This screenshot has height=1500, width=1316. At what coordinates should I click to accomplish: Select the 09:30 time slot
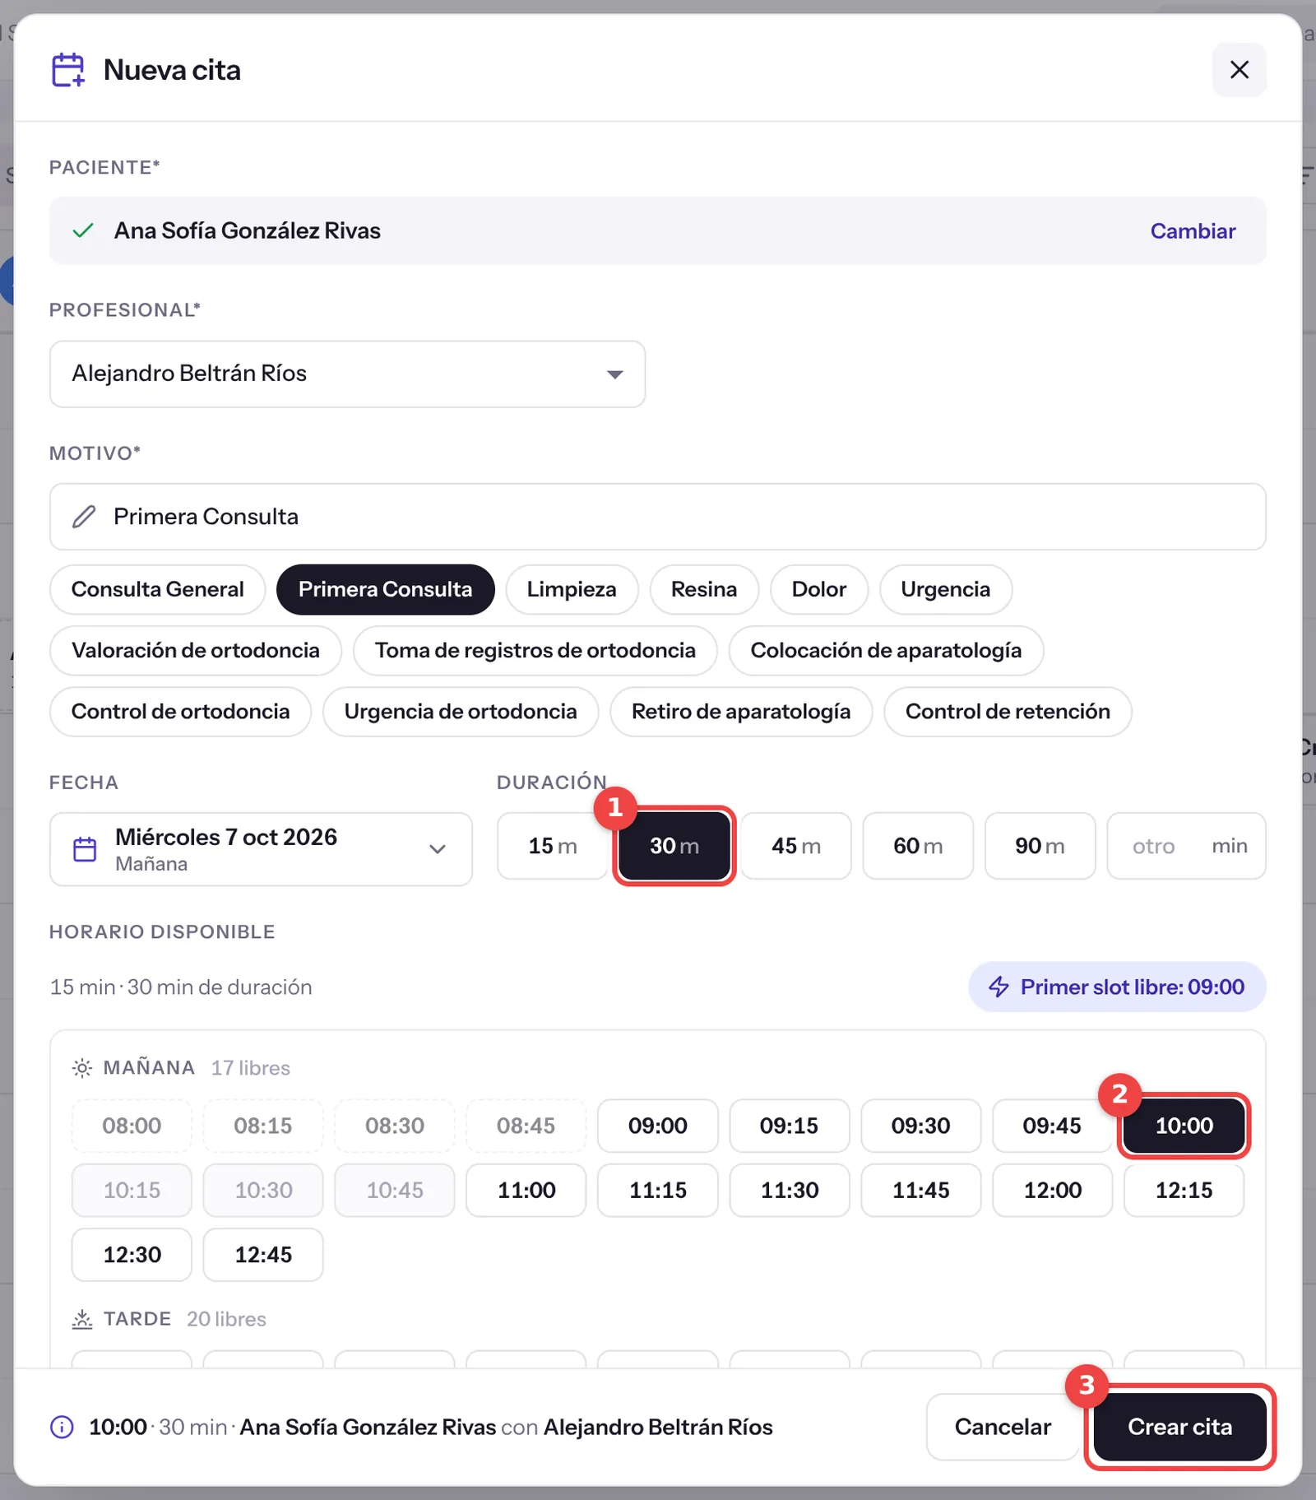coord(921,1126)
